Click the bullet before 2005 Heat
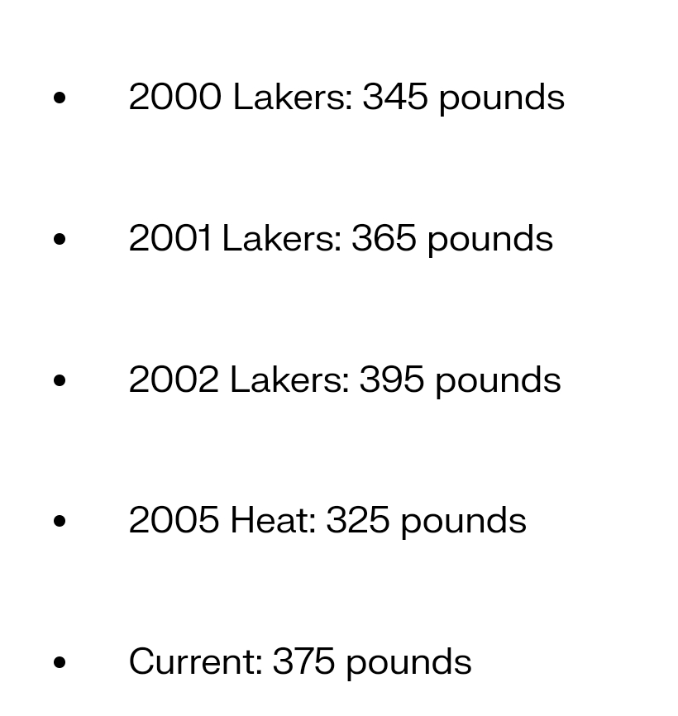Image resolution: width=678 pixels, height=716 pixels. pyautogui.click(x=60, y=522)
